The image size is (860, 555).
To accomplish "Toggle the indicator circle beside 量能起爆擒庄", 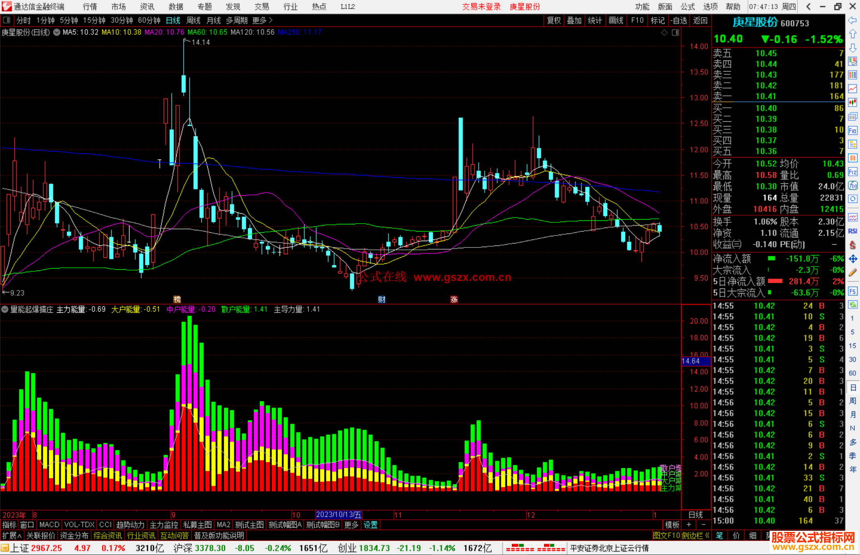I will [5, 309].
